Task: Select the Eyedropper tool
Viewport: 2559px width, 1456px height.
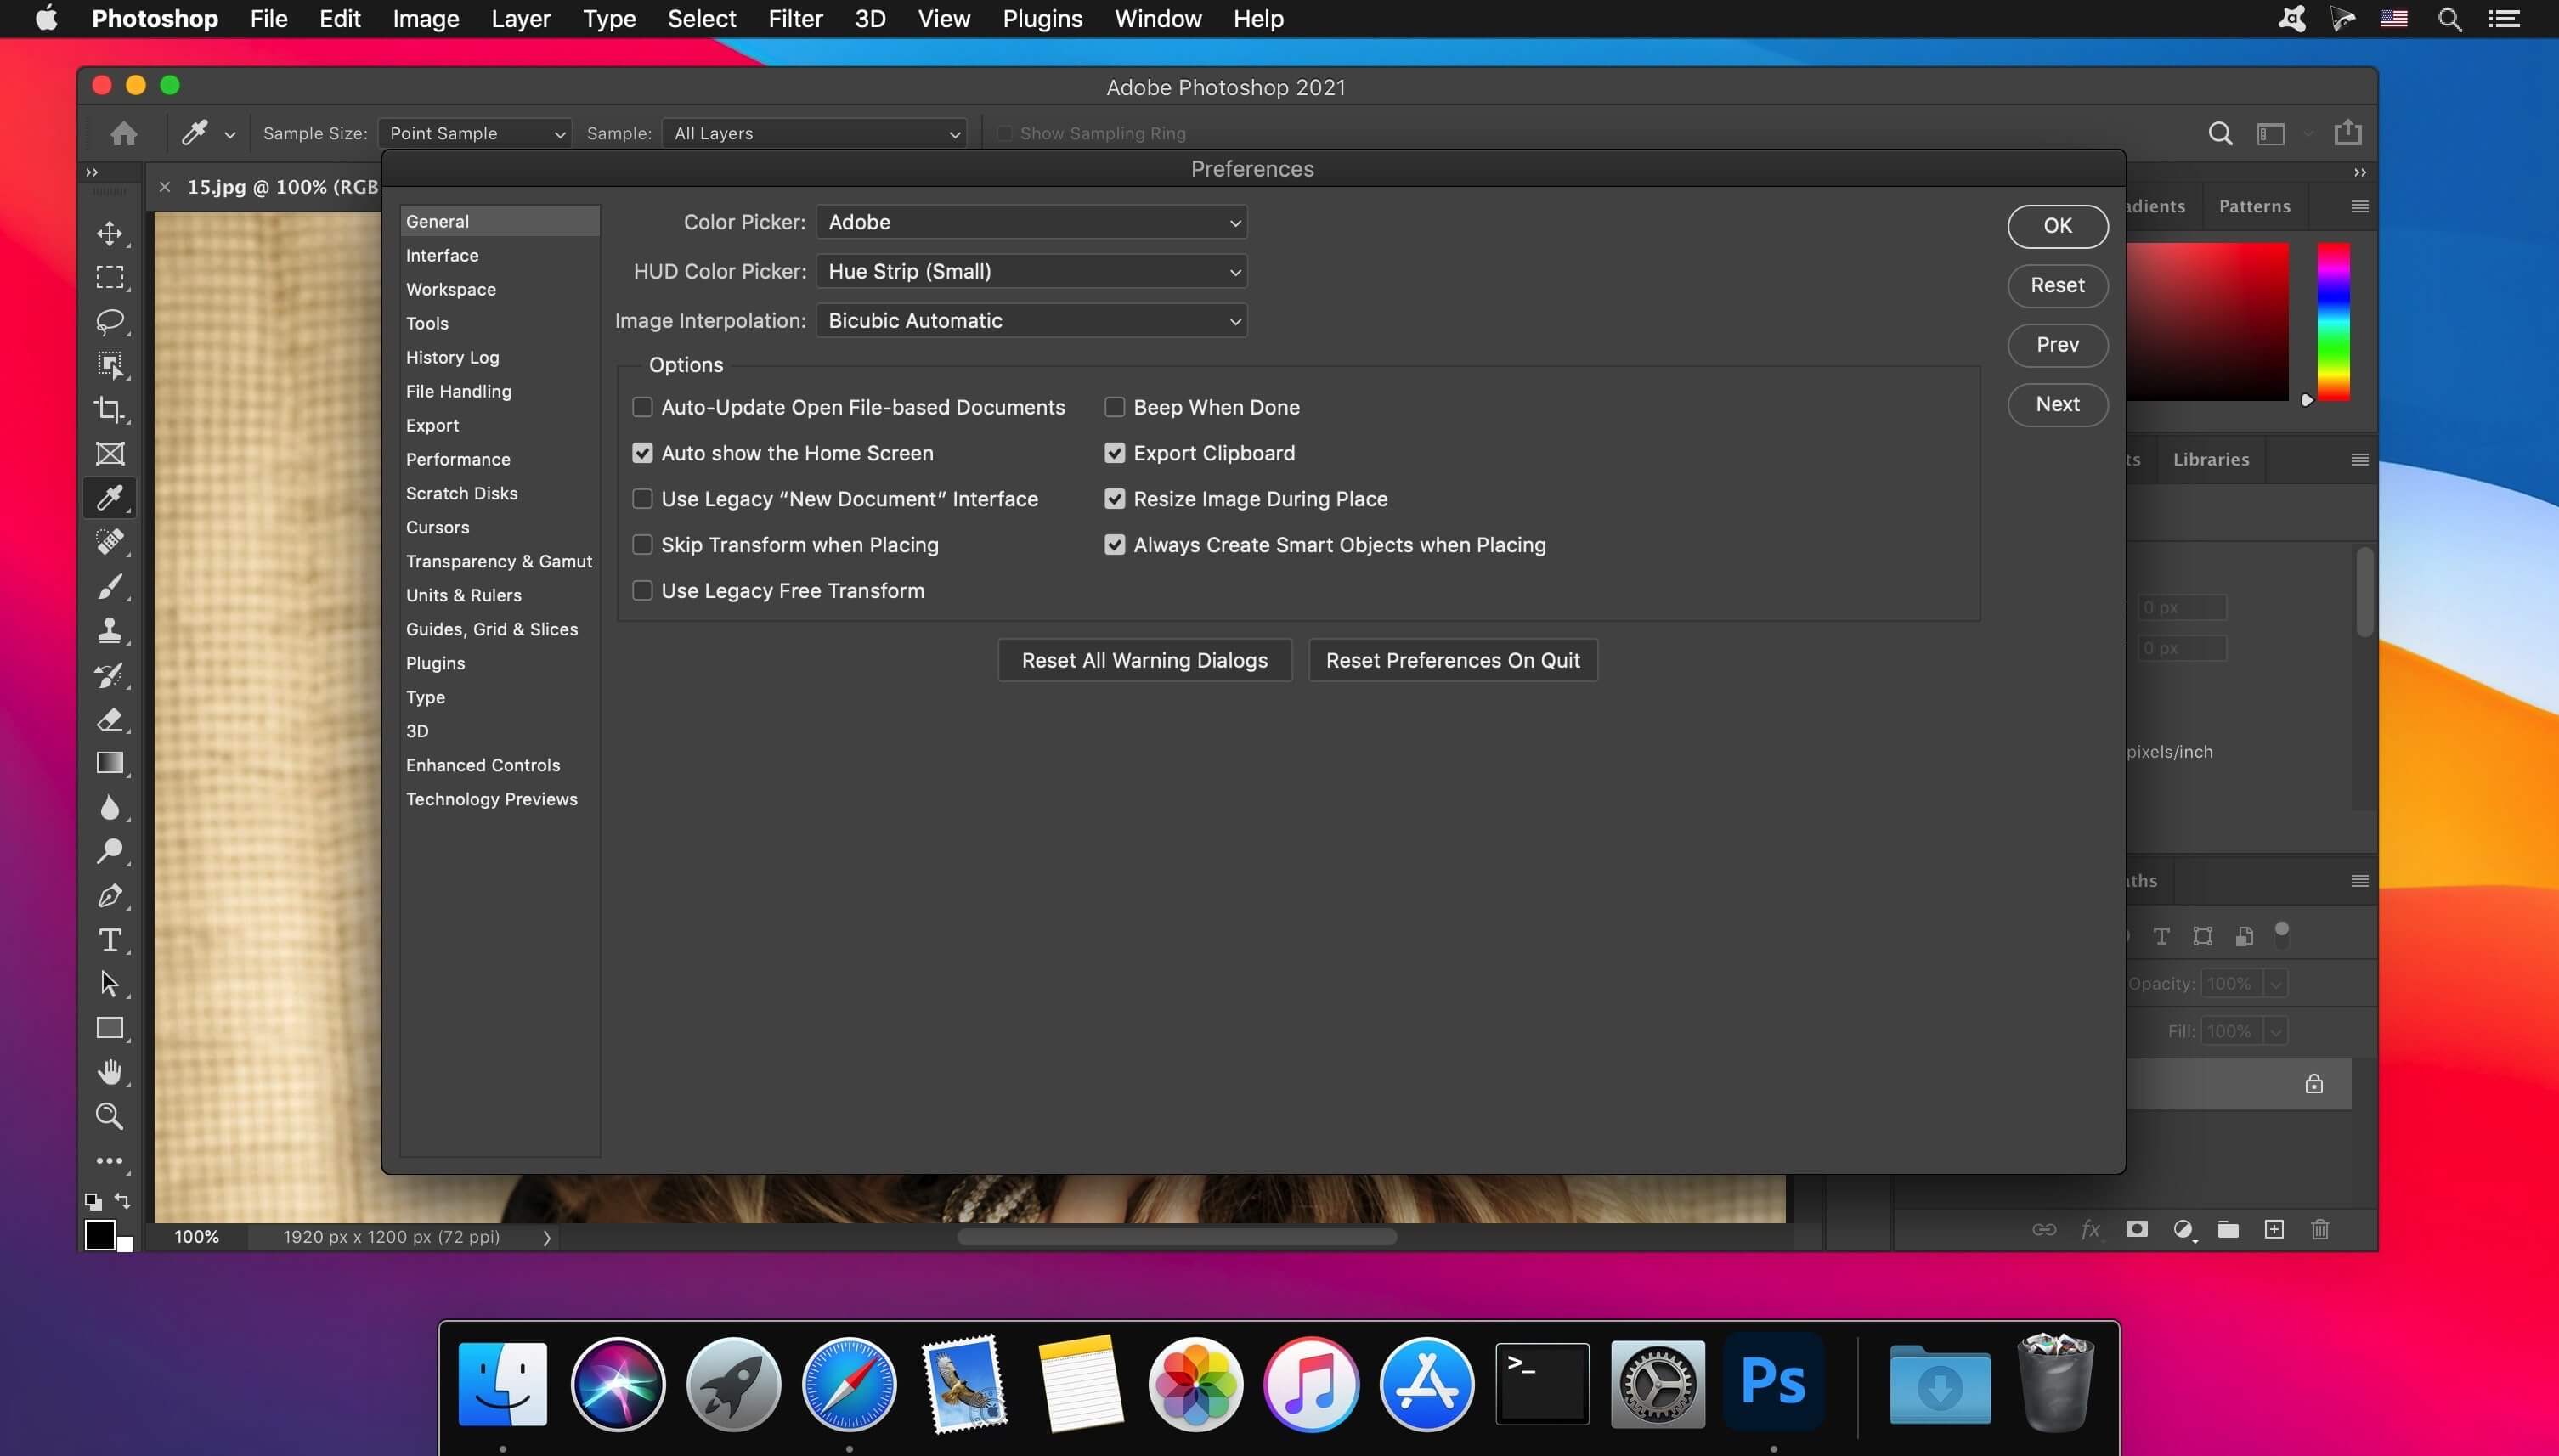Action: [x=109, y=497]
